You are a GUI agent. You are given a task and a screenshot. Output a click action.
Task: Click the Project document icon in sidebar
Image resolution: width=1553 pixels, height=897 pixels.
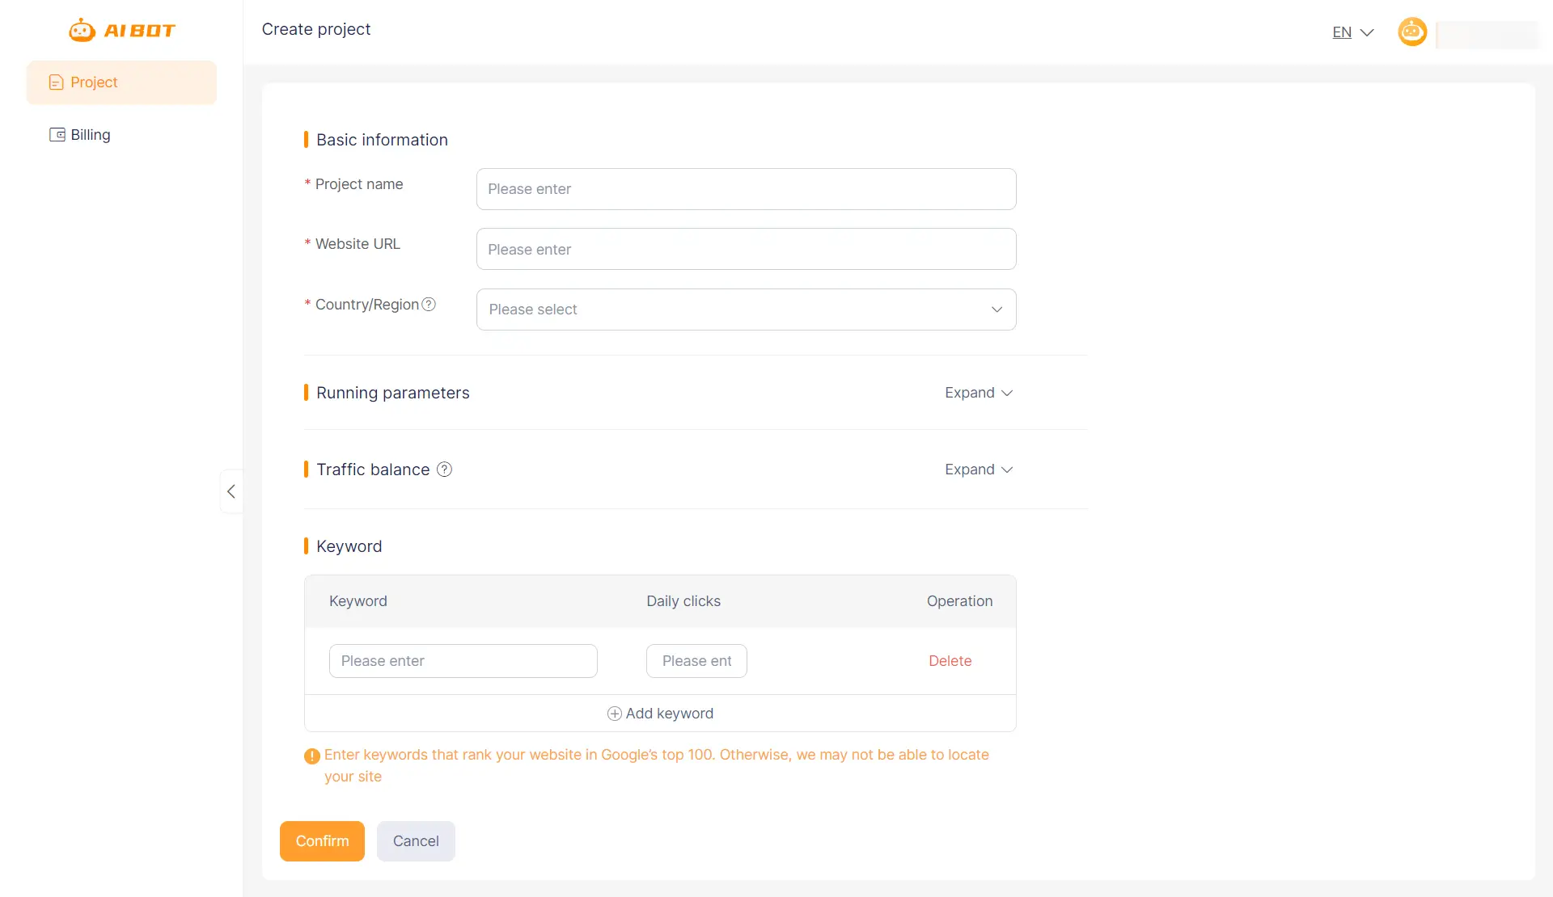[56, 82]
